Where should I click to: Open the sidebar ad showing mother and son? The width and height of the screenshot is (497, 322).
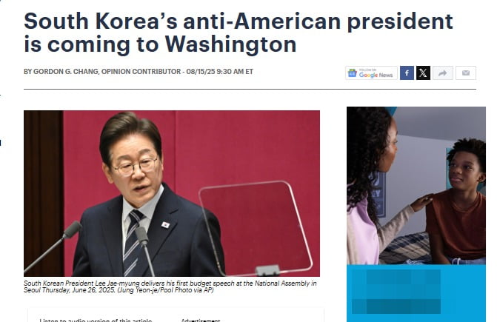pos(416,186)
